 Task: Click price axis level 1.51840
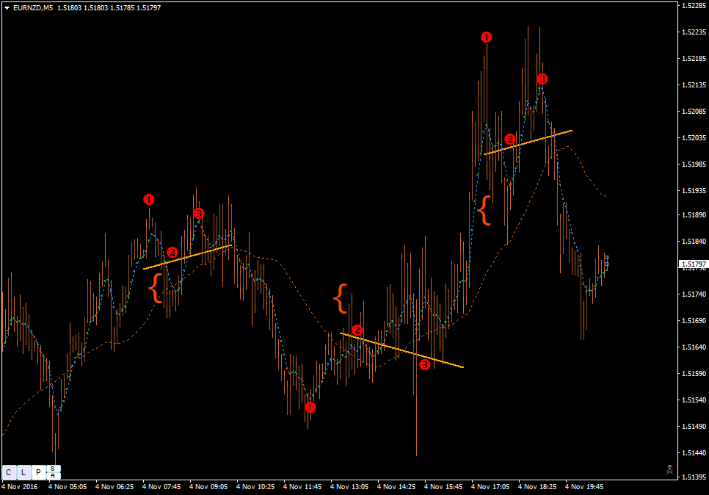coord(694,241)
